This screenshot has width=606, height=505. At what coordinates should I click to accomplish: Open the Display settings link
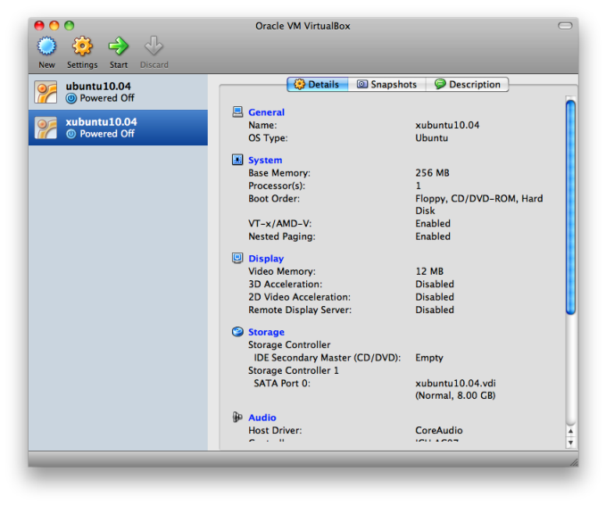click(x=266, y=259)
